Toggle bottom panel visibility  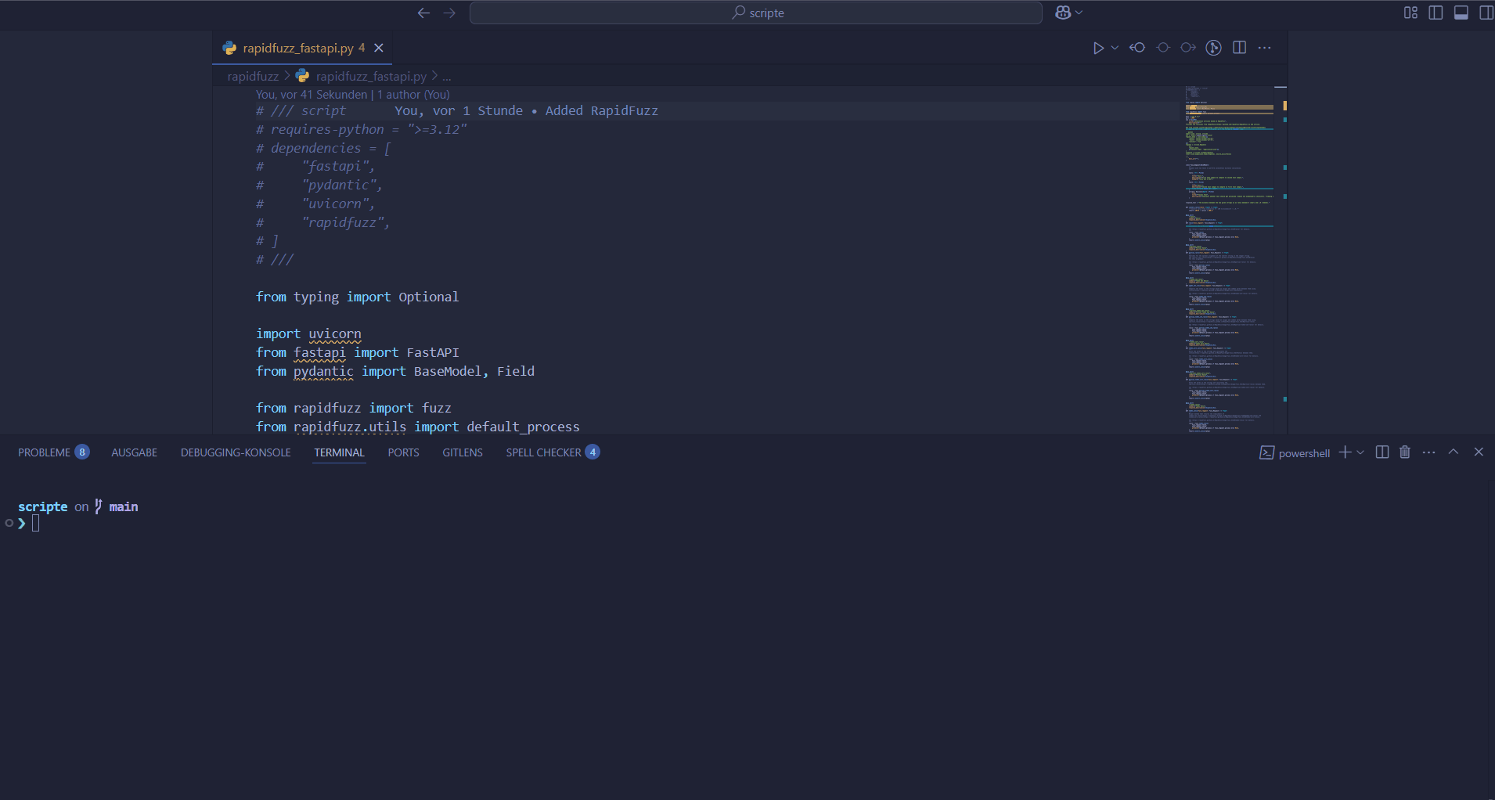[x=1461, y=13]
